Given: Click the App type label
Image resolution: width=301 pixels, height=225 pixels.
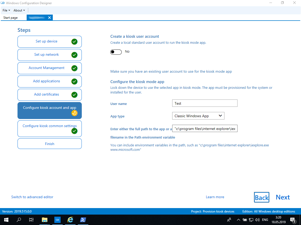Looking at the screenshot, I should click(117, 116).
